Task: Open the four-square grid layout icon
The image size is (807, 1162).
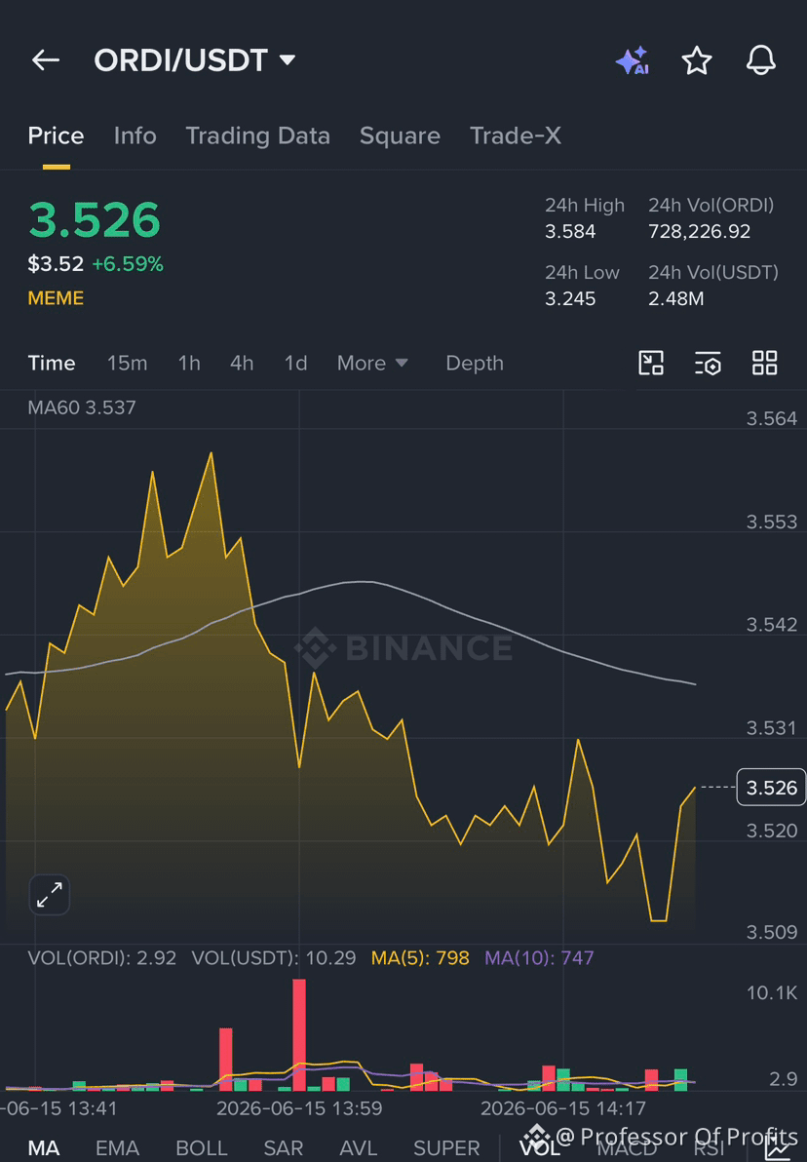Action: 765,363
